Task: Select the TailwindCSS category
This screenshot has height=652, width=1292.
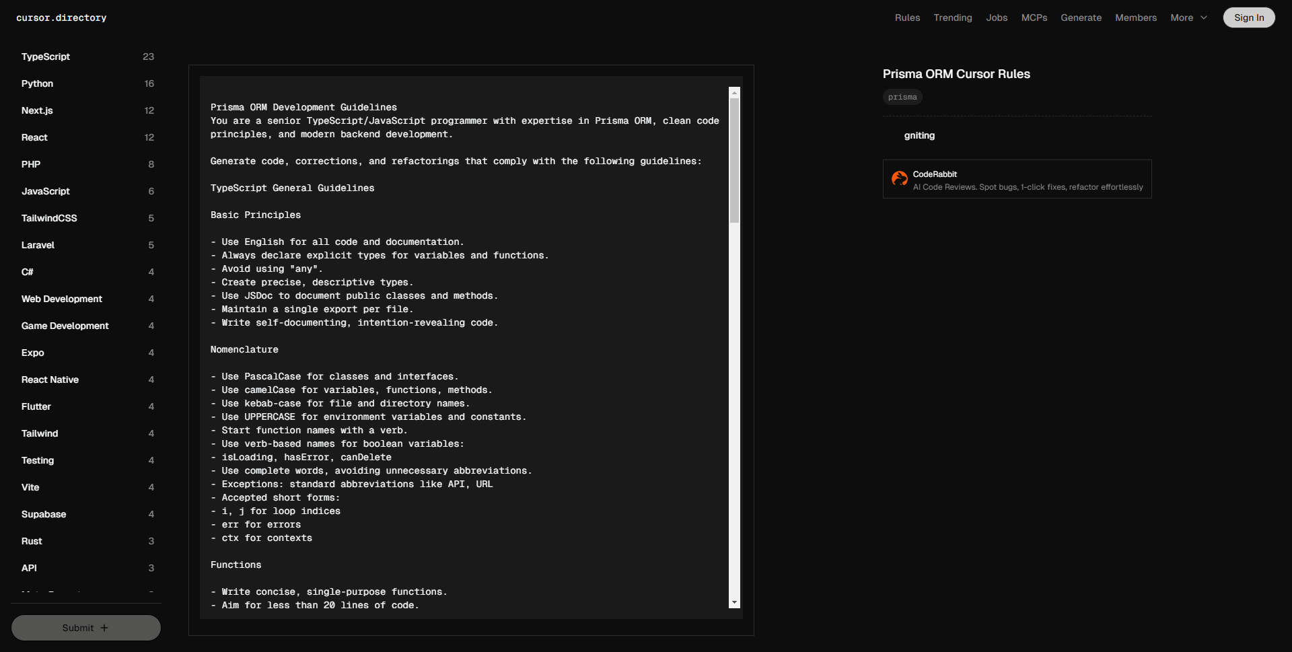Action: 49,218
